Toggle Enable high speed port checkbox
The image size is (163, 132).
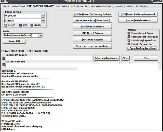coord(129,40)
